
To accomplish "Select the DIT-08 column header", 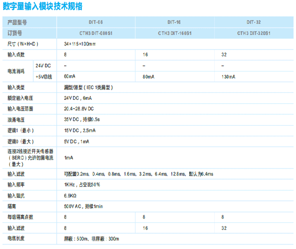I will pos(96,22).
